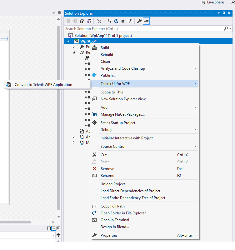Image resolution: width=235 pixels, height=250 pixels.
Task: Click Design in Blend...
Action: point(144,227)
